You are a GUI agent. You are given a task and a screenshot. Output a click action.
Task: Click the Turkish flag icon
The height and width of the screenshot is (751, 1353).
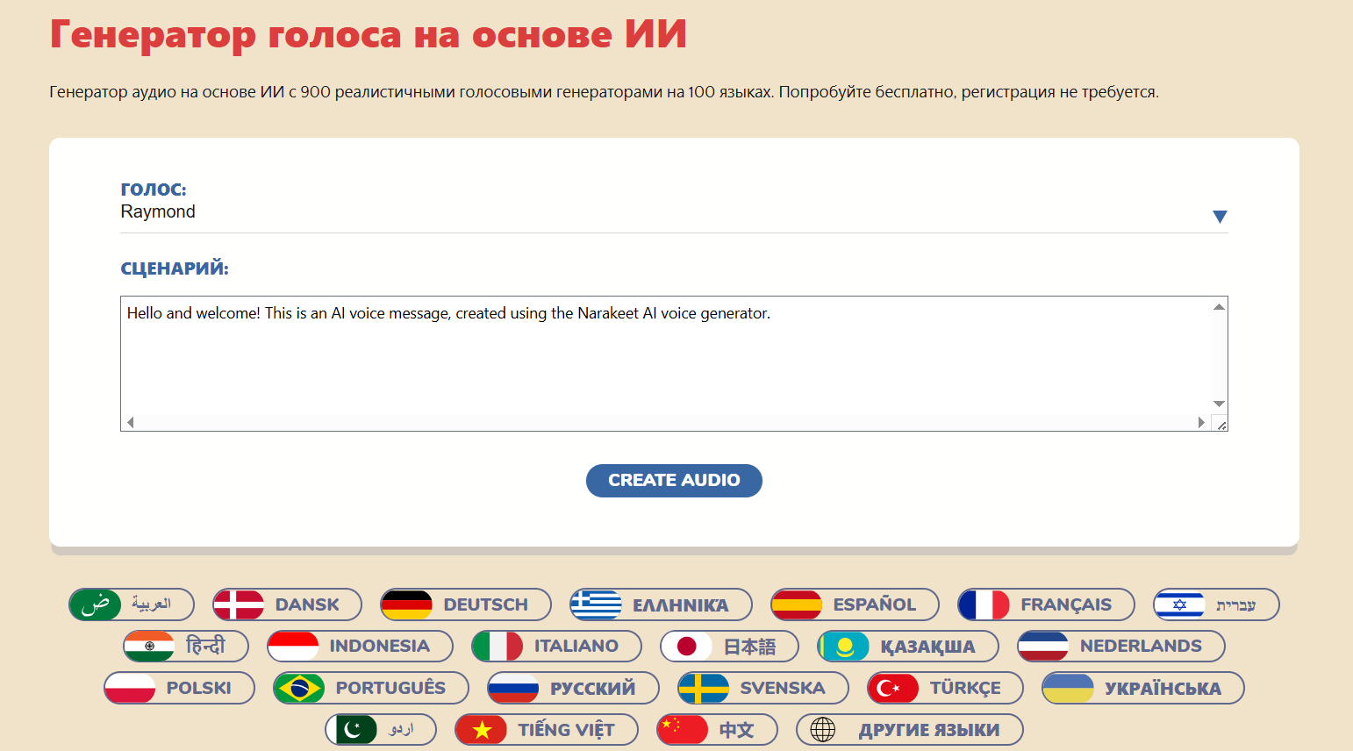(x=893, y=688)
